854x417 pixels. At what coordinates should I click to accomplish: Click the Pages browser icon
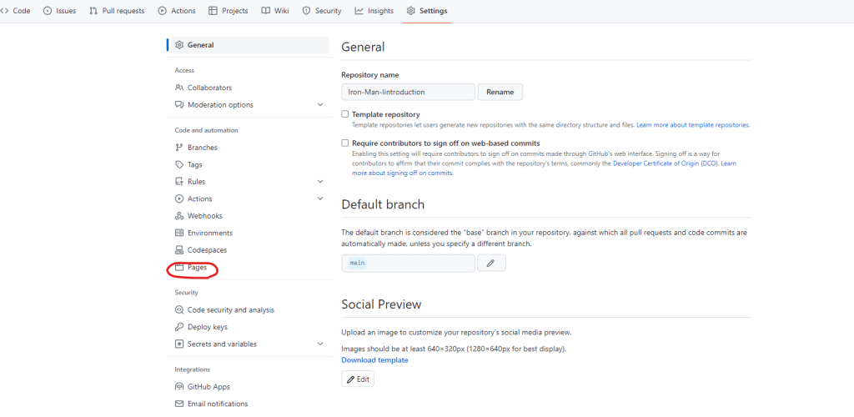[x=179, y=267]
